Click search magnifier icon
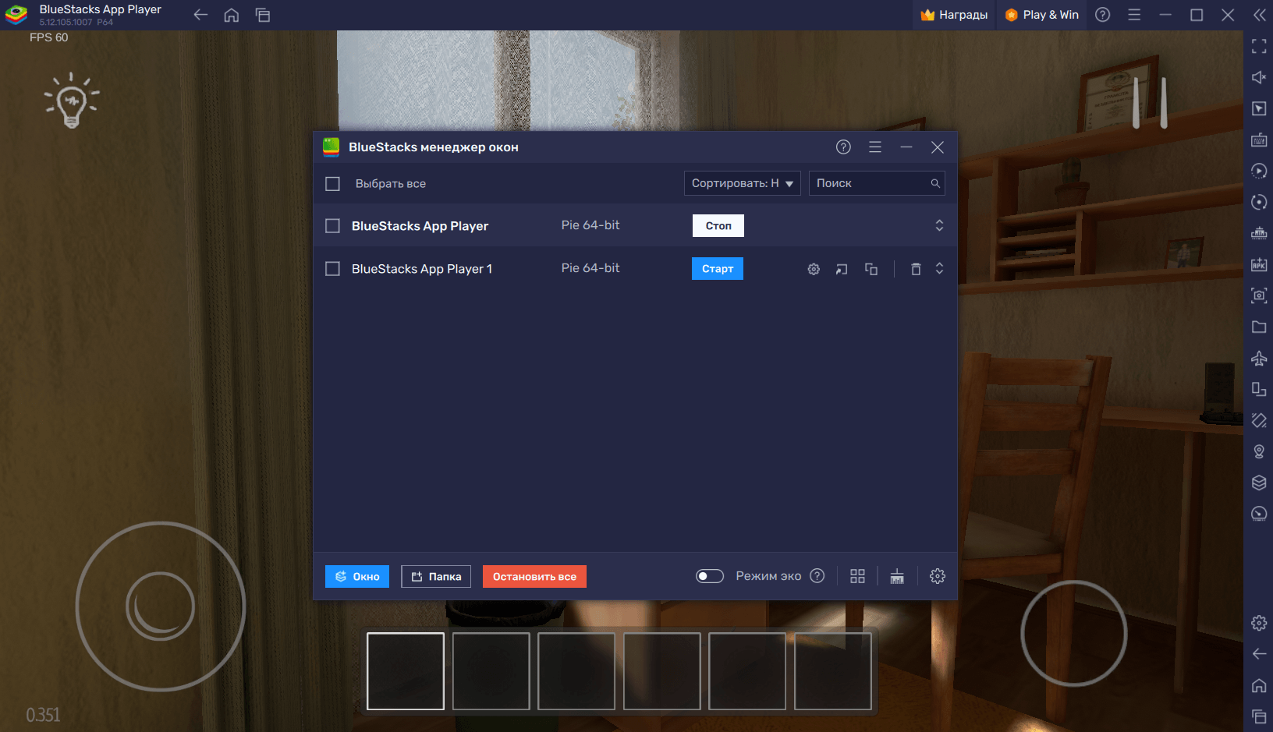This screenshot has height=732, width=1273. [935, 183]
